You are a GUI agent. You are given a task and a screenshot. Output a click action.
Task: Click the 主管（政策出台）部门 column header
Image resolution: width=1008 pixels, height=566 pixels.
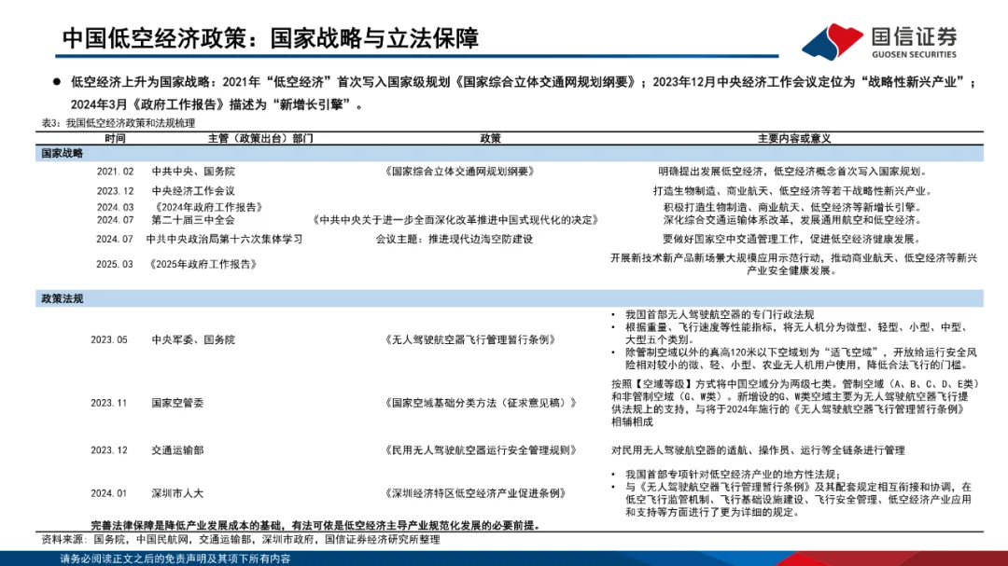click(x=260, y=138)
